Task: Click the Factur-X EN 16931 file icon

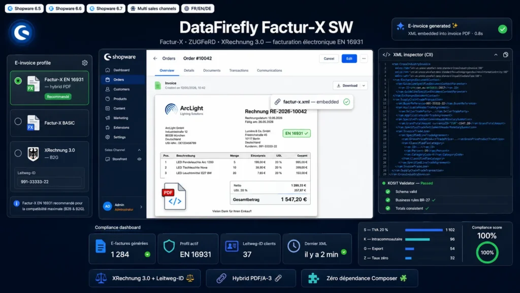Action: tap(33, 84)
